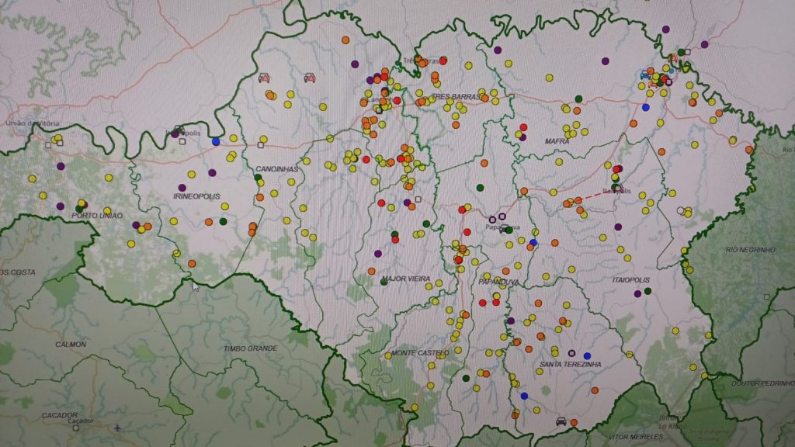
Task: Select the RIO NEGRINHO label
Action: [751, 249]
